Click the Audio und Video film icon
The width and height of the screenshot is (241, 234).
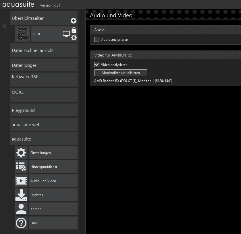(x=21, y=181)
